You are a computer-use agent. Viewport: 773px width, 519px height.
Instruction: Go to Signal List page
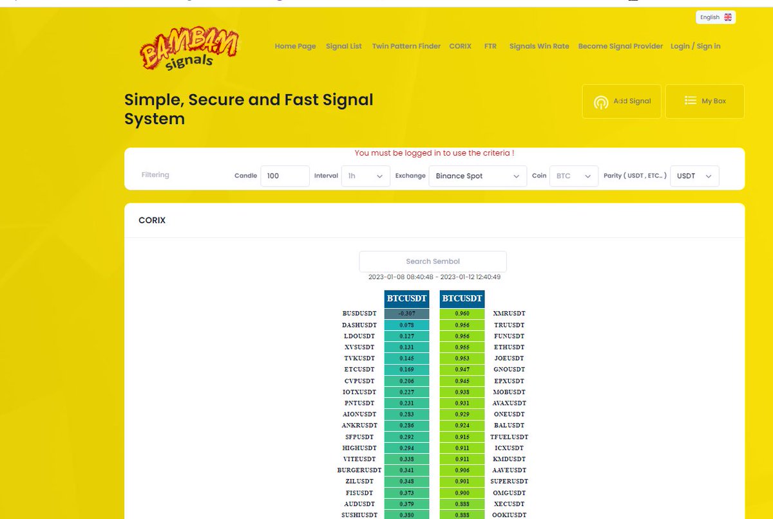point(344,46)
